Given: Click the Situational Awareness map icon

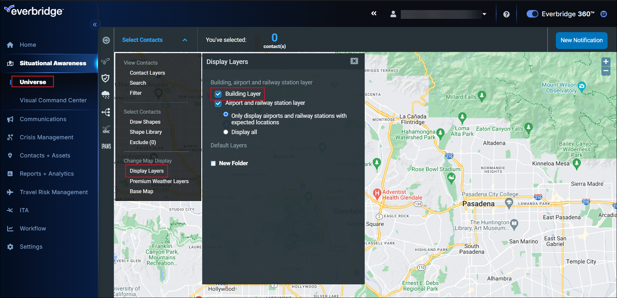Looking at the screenshot, I should [x=10, y=63].
